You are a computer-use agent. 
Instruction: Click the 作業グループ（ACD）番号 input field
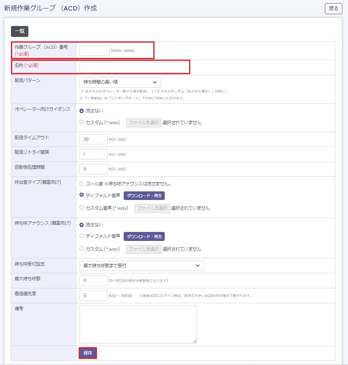(95, 51)
